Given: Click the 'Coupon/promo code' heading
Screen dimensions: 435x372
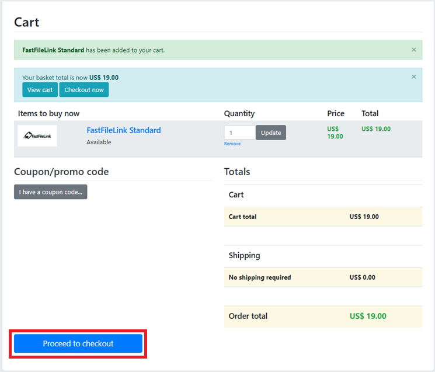Looking at the screenshot, I should pyautogui.click(x=61, y=172).
